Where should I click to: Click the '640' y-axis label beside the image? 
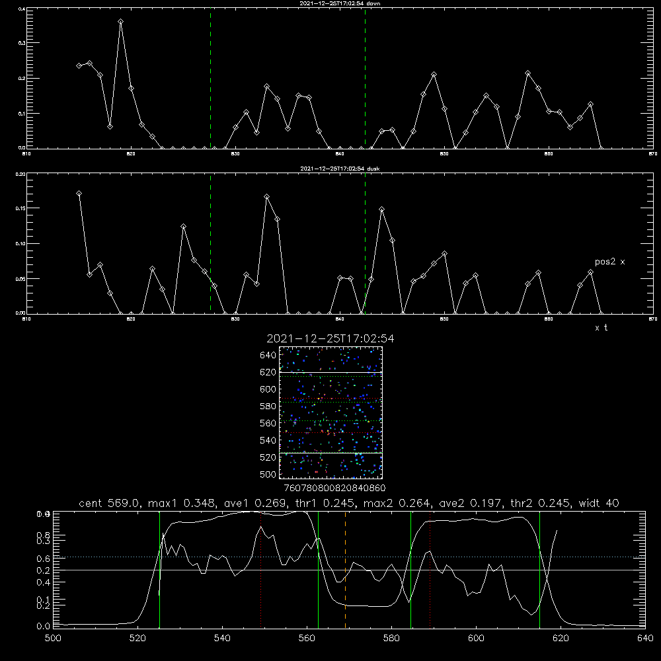click(268, 356)
